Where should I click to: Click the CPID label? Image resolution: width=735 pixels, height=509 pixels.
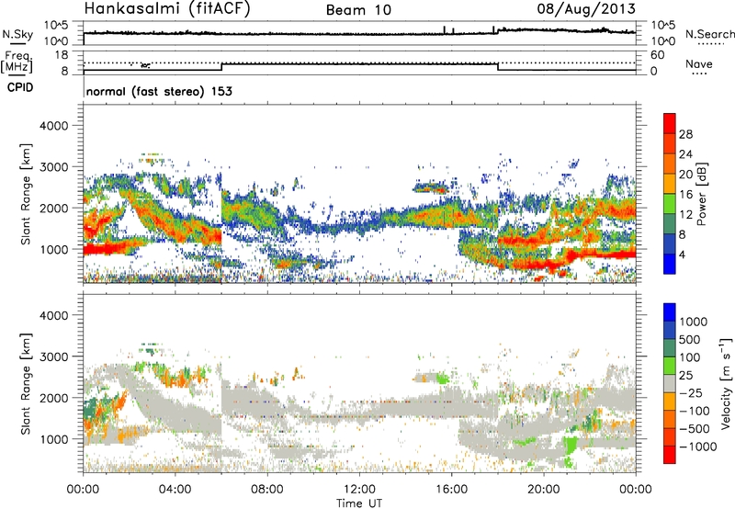[x=20, y=87]
